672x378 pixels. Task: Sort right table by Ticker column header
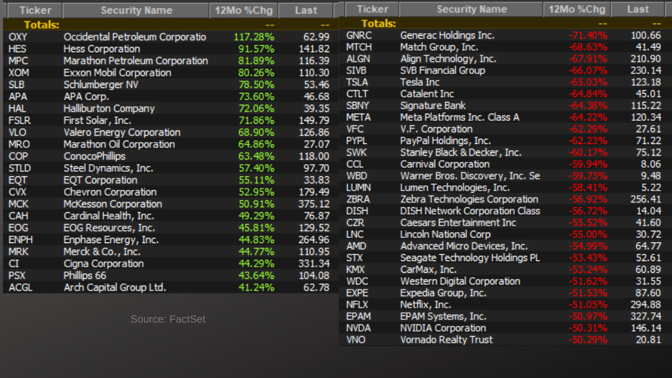pyautogui.click(x=372, y=10)
